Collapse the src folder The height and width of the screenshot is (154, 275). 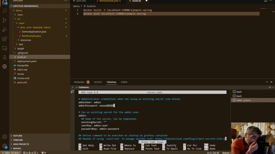click(x=18, y=19)
